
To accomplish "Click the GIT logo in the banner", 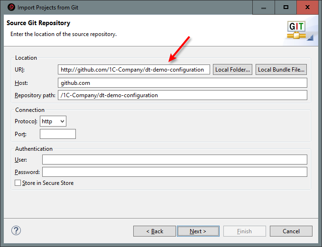I will click(296, 29).
